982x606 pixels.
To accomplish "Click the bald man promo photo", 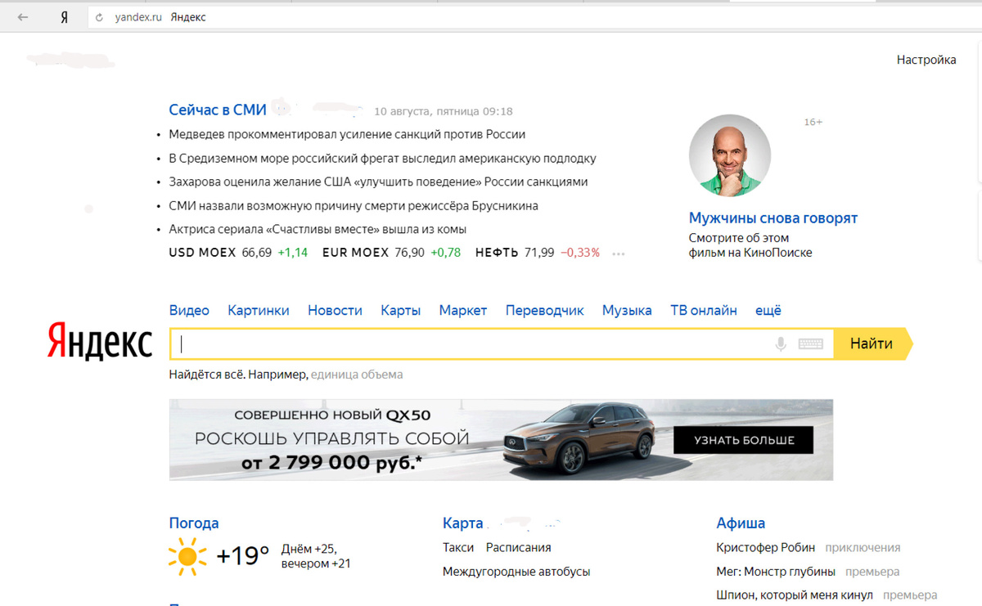I will tap(729, 155).
